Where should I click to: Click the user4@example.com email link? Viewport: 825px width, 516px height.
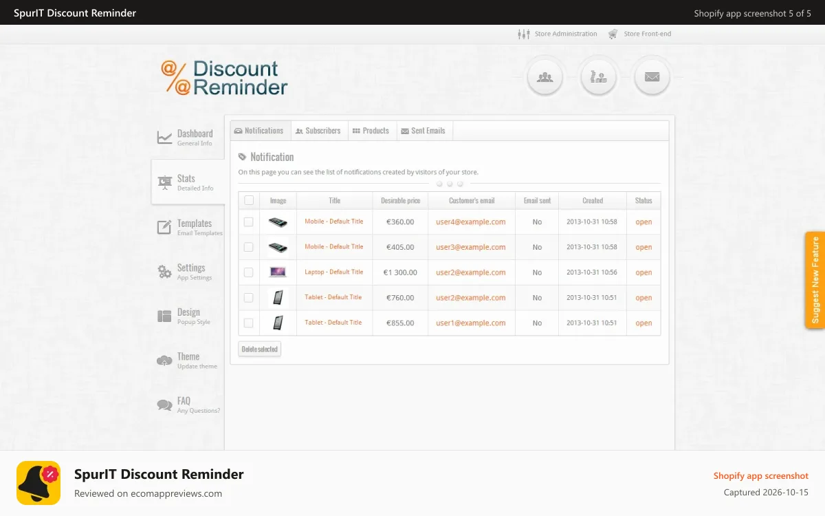(x=471, y=222)
